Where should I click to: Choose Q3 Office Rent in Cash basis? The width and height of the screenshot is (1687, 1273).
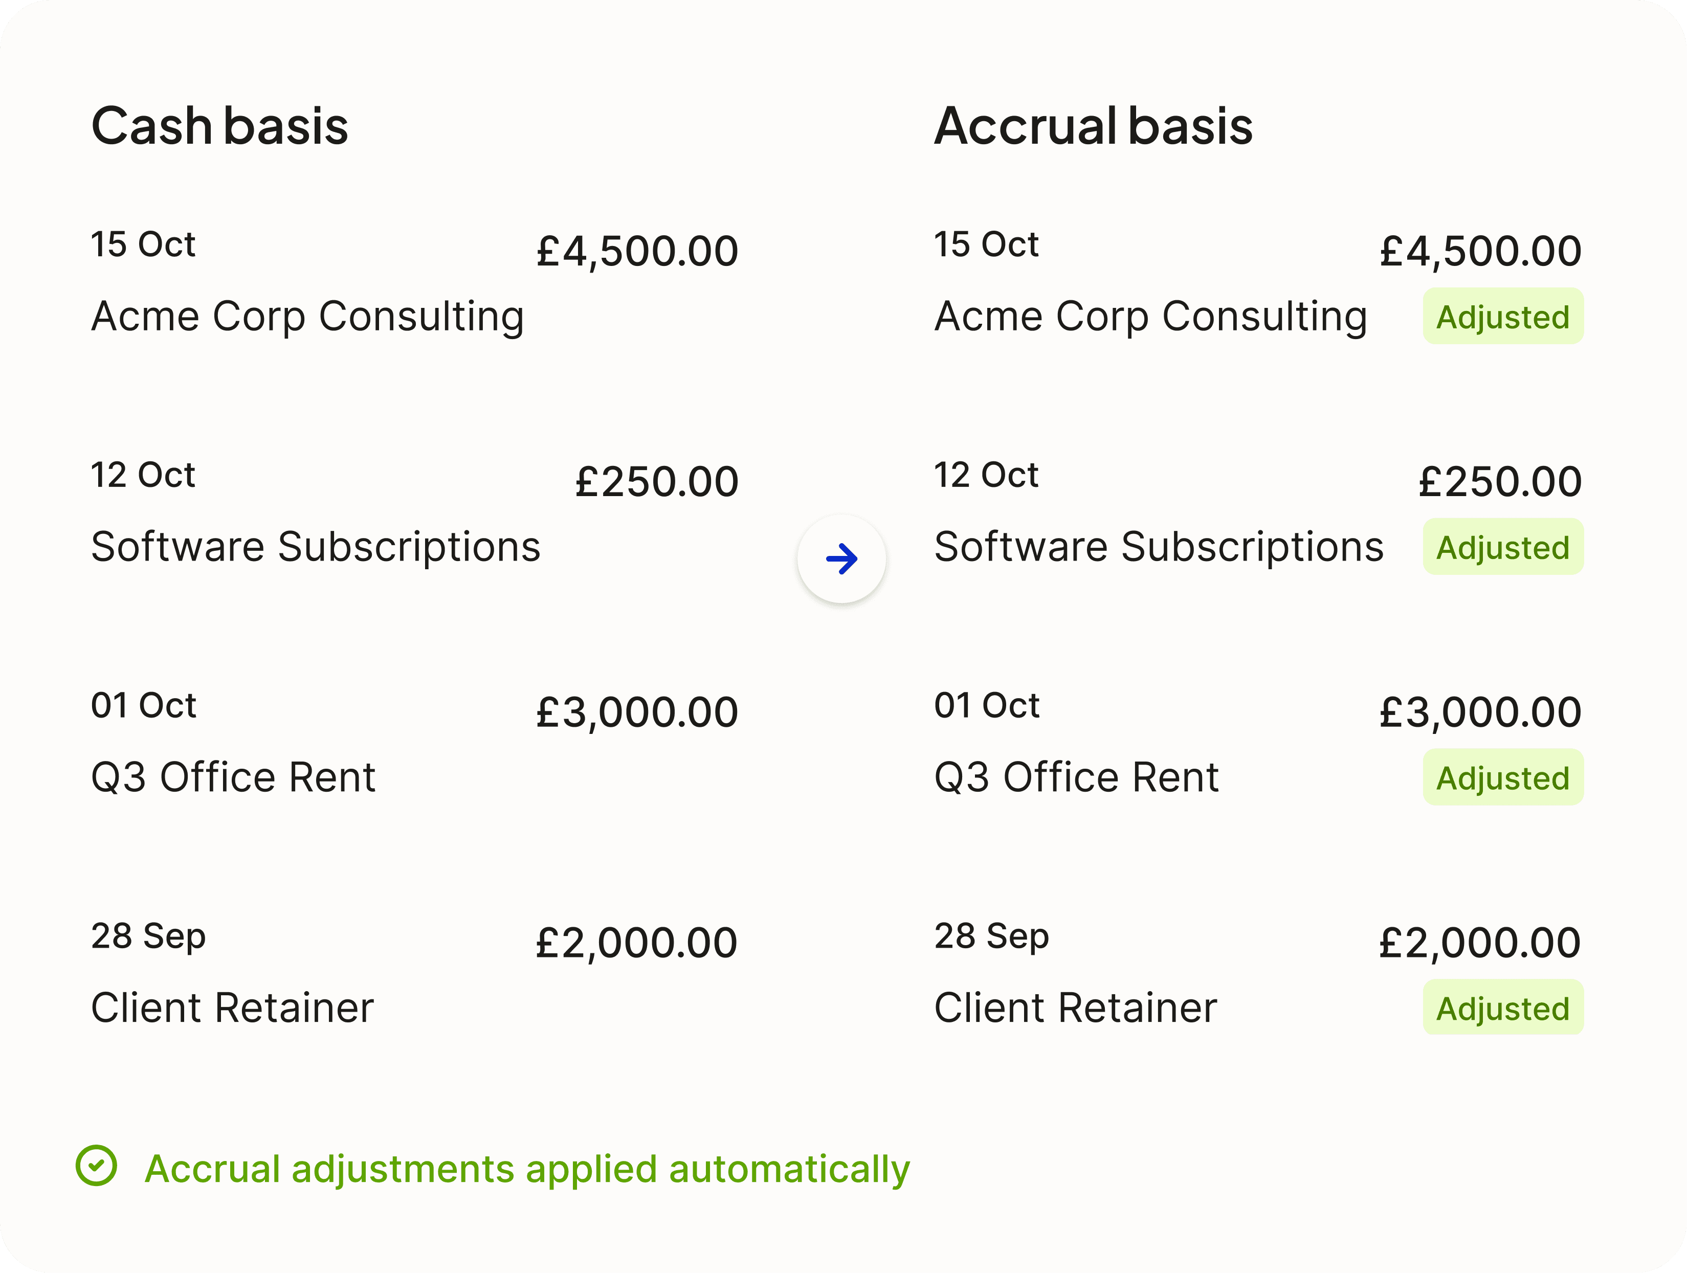233,776
